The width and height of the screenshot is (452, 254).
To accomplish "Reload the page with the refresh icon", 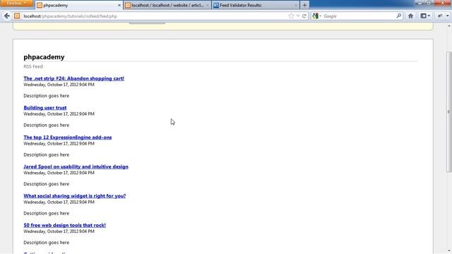I will 304,16.
